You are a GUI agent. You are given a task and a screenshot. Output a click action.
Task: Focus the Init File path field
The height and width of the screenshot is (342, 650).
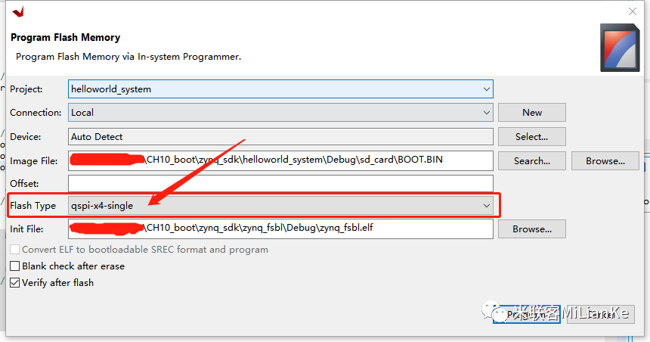(280, 229)
